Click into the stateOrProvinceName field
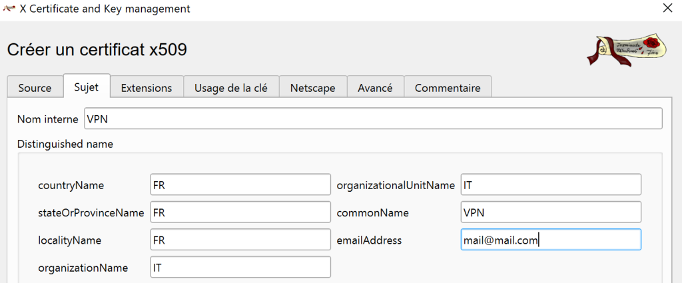Screen dimensions: 682x283 tap(240, 212)
